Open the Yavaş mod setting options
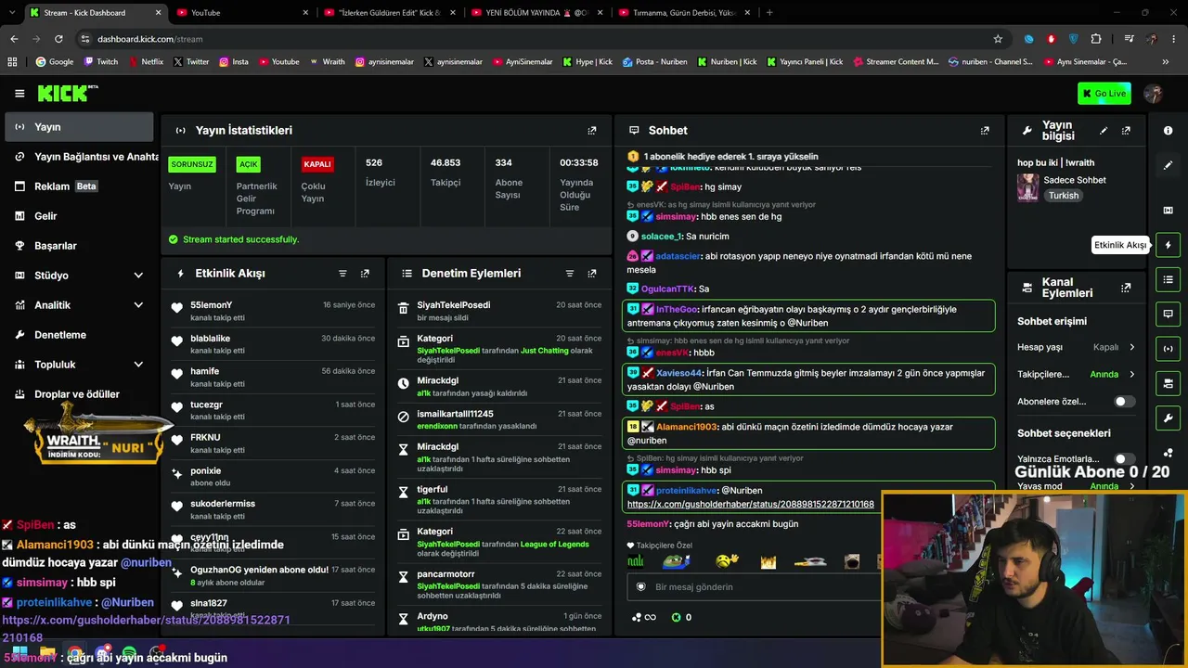 click(1077, 486)
